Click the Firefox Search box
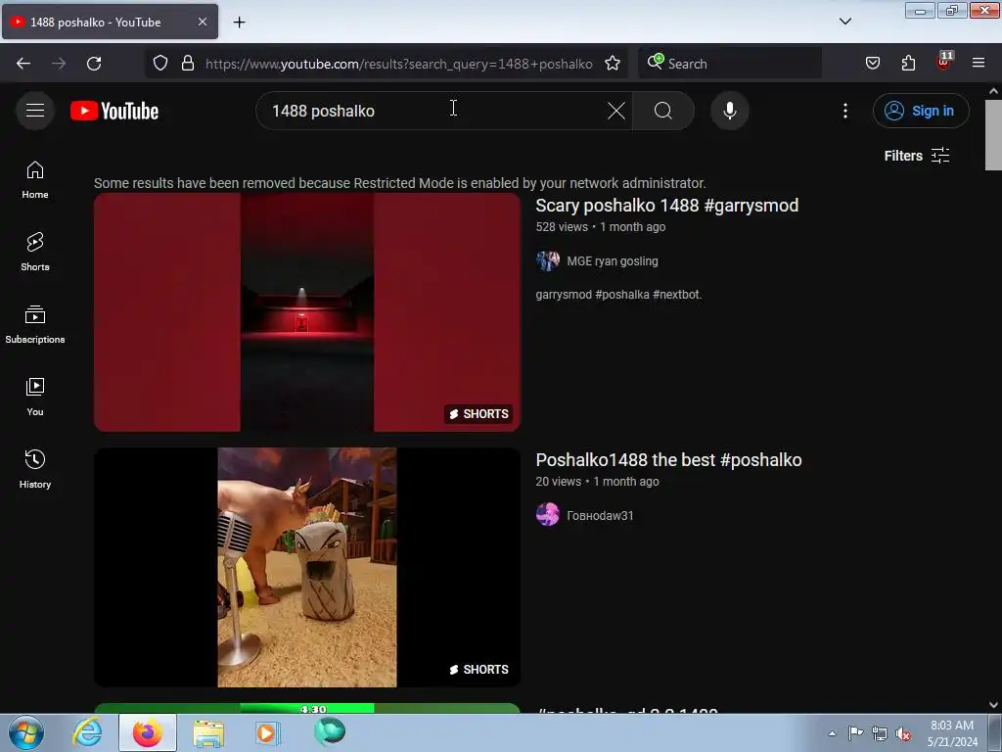 (730, 64)
